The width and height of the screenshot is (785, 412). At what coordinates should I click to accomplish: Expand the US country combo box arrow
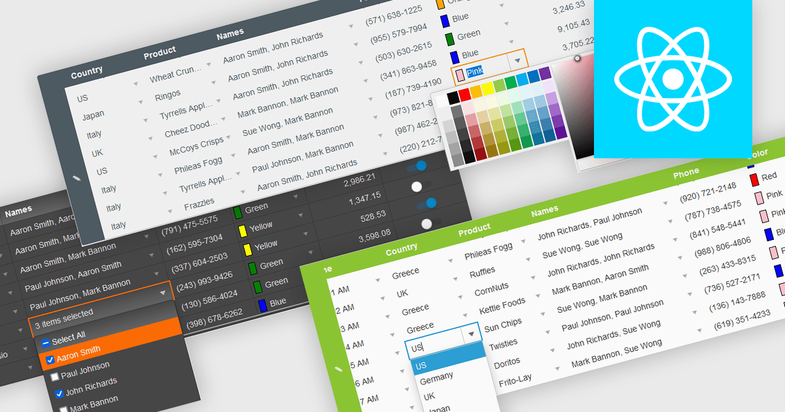point(471,335)
